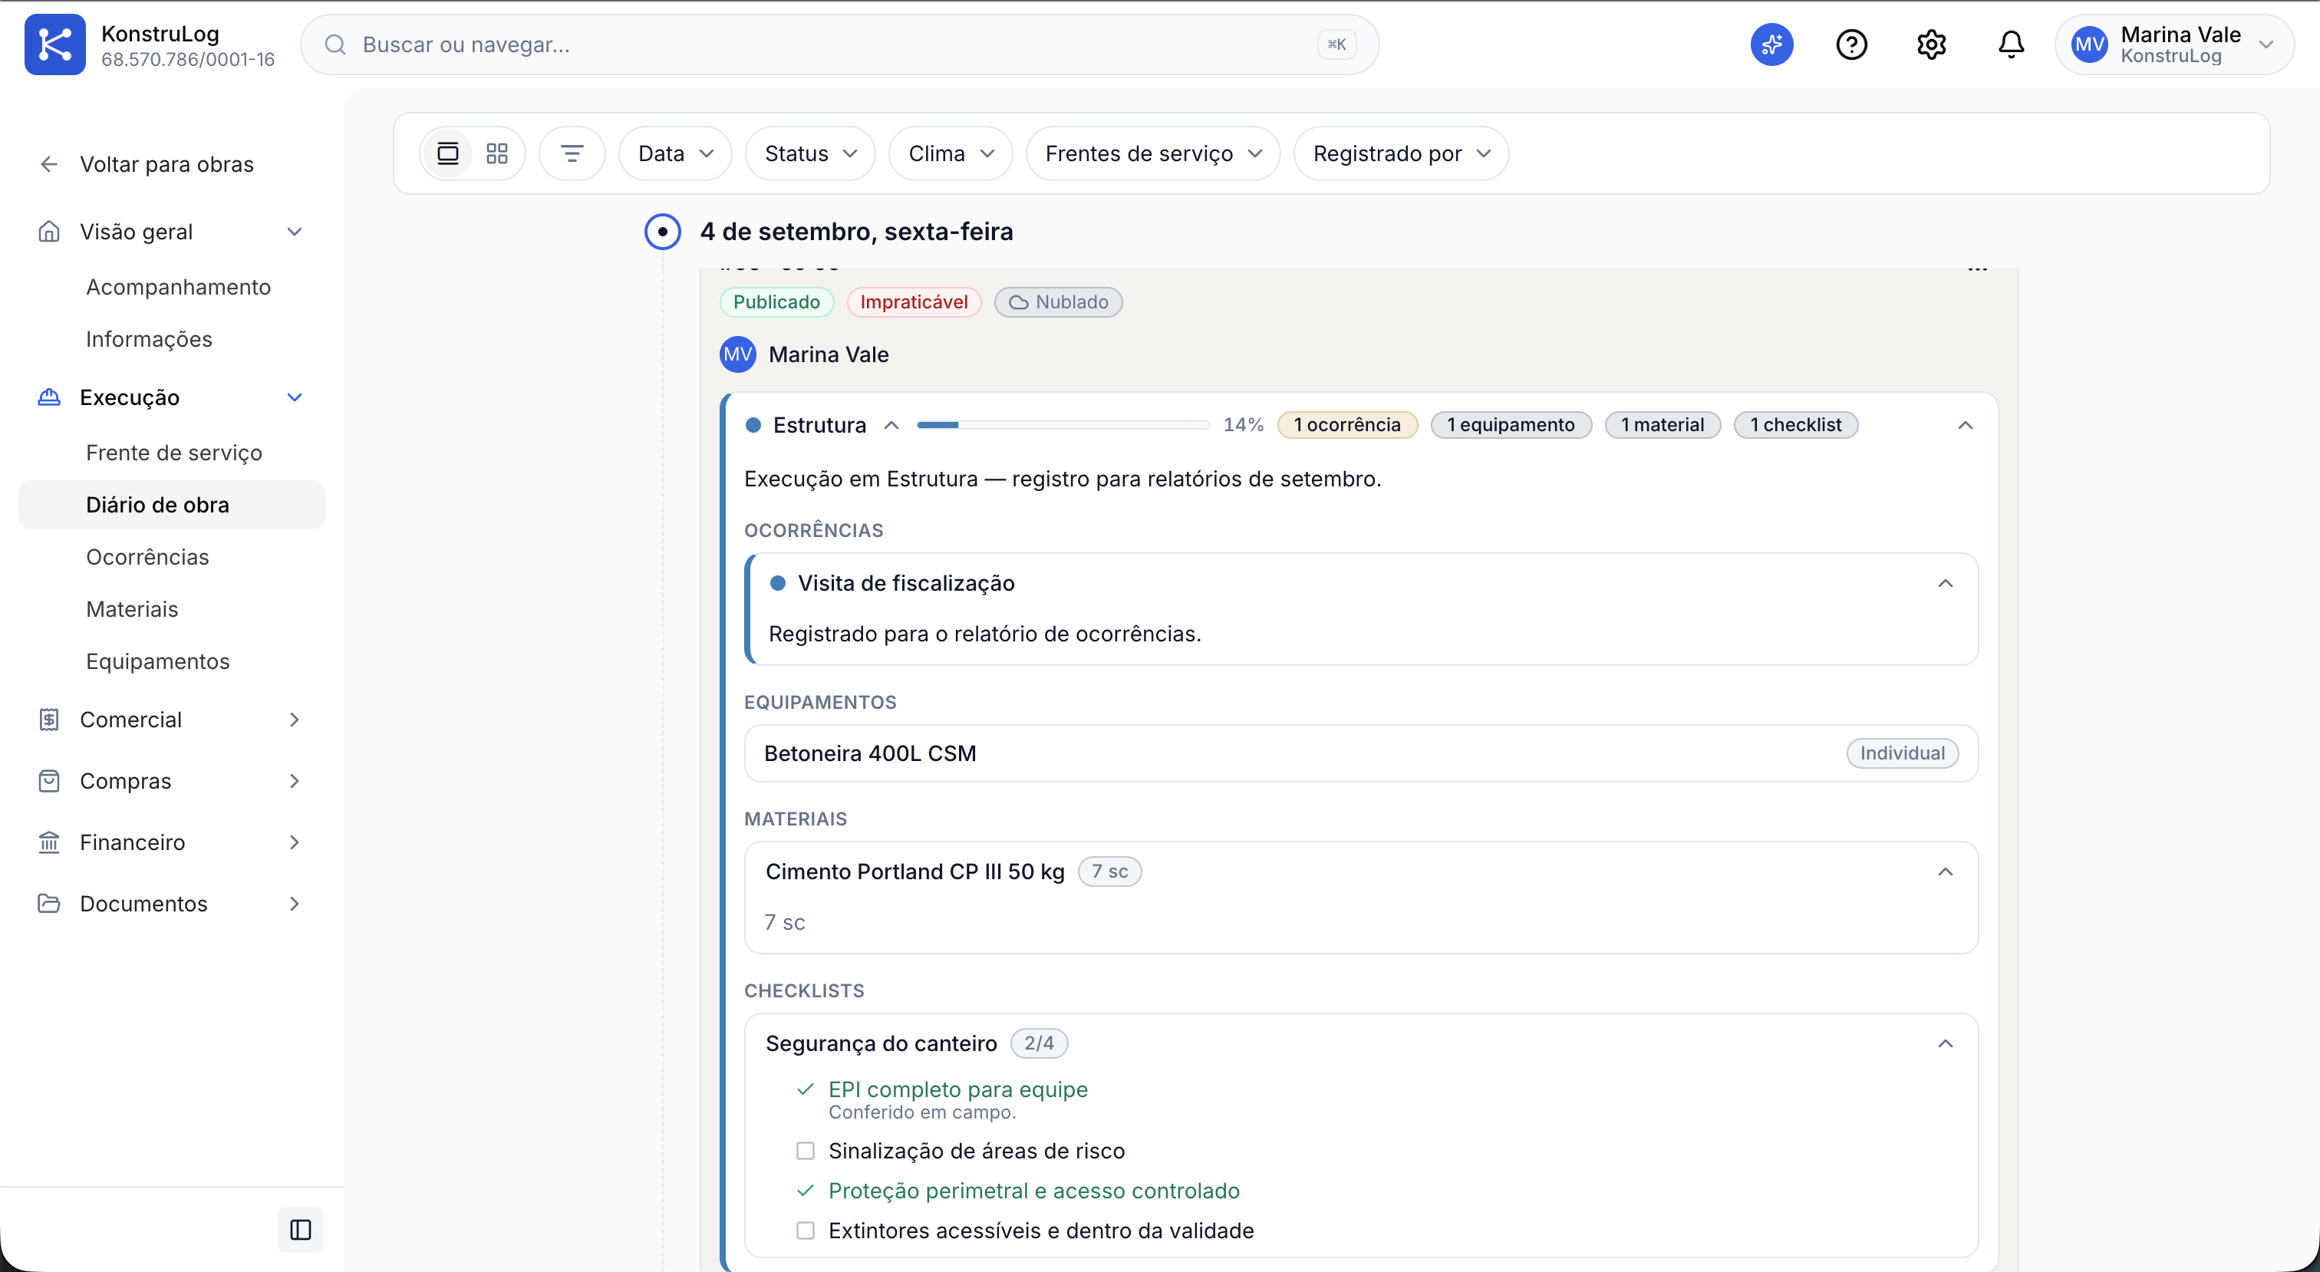Screen dimensions: 2320x1272
Task: Collapse the Visita de fiscalização occurrence
Action: 1946,584
